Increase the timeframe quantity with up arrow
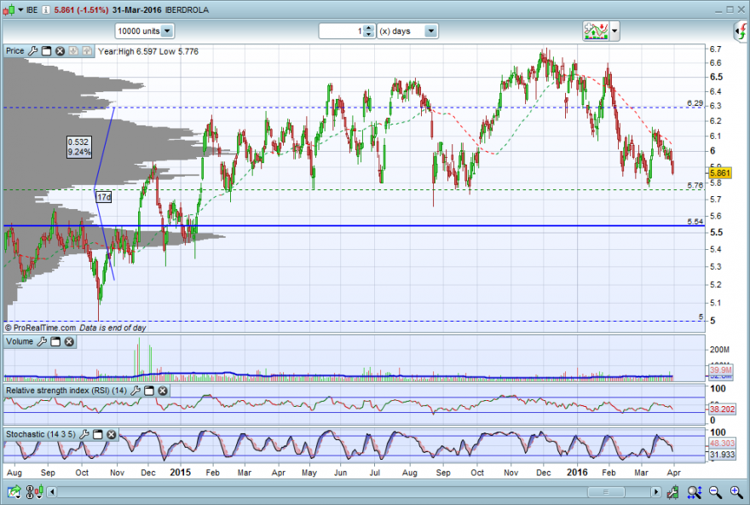 (368, 28)
